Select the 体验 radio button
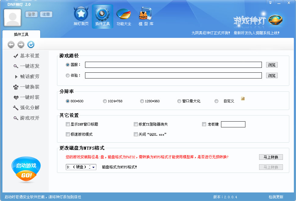The image size is (296, 201). pos(67,75)
